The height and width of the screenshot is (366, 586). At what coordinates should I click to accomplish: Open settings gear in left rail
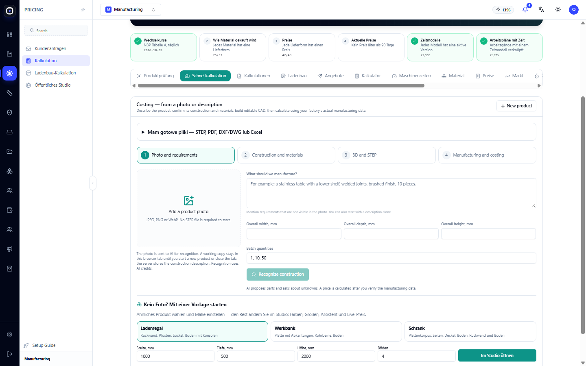10,335
